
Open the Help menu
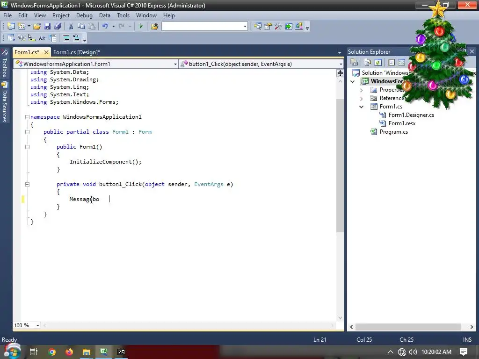169,15
